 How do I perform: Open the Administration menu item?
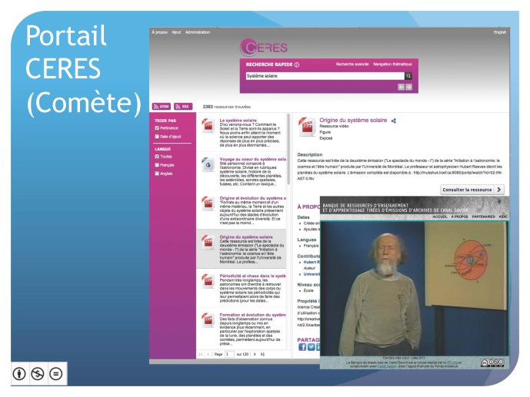[198, 32]
